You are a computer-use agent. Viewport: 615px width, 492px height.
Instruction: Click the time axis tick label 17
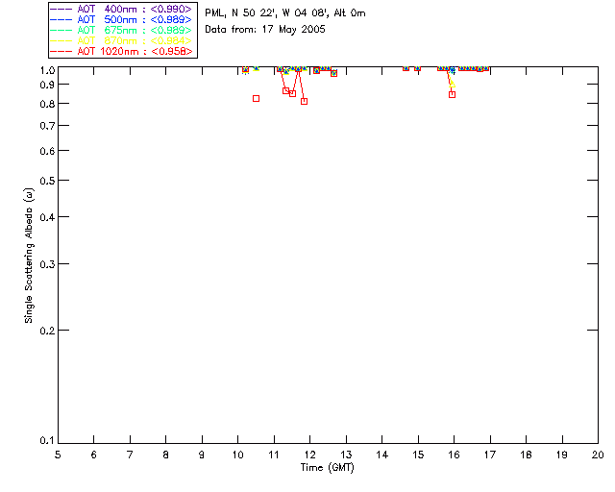490,455
